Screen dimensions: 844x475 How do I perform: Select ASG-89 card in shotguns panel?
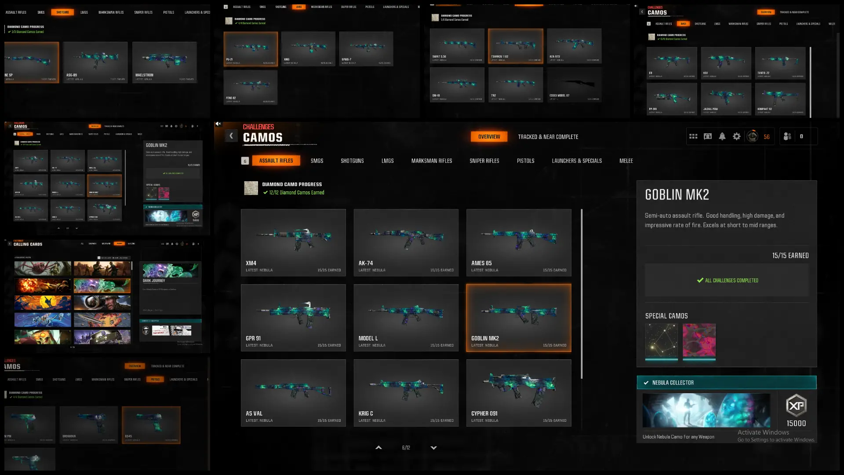point(95,62)
